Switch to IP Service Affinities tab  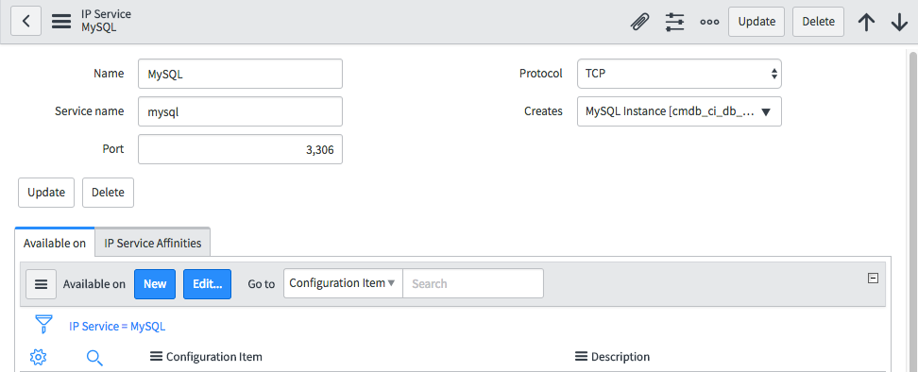[x=153, y=243]
